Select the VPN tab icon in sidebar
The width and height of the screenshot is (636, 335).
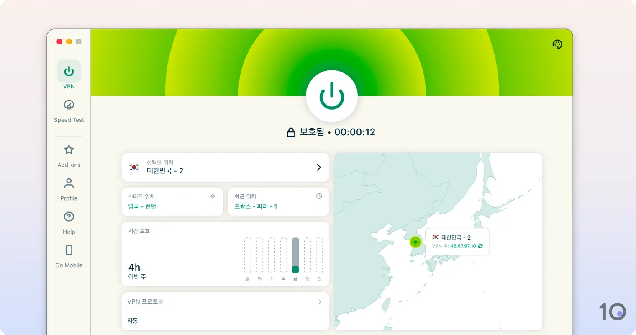[69, 71]
